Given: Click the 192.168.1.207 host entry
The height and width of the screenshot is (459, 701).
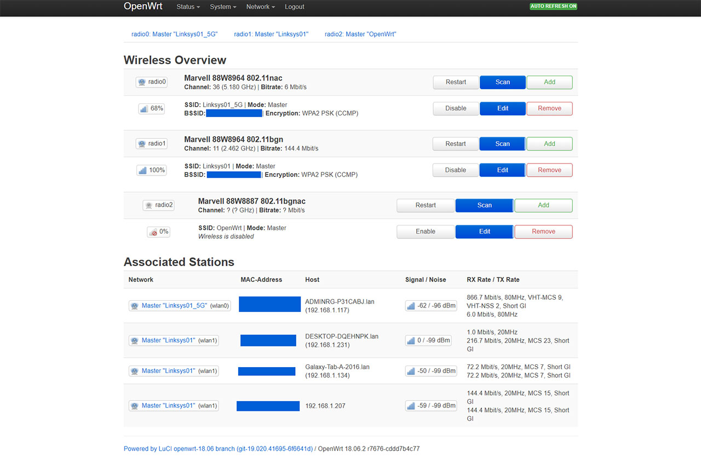Looking at the screenshot, I should (x=325, y=406).
